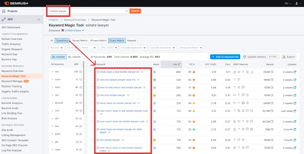Open the Volume filter dropdown

(x=56, y=48)
